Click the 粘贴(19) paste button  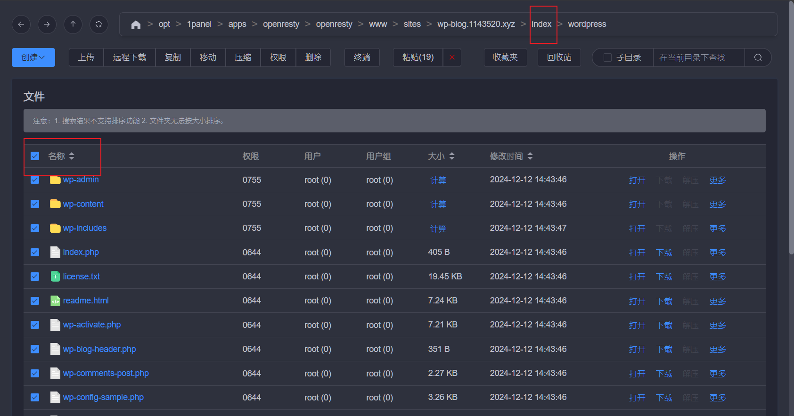coord(418,57)
